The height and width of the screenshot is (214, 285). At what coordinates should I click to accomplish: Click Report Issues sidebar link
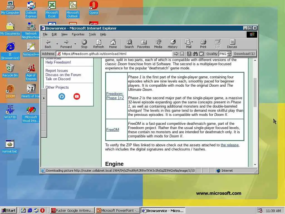[x=56, y=70]
